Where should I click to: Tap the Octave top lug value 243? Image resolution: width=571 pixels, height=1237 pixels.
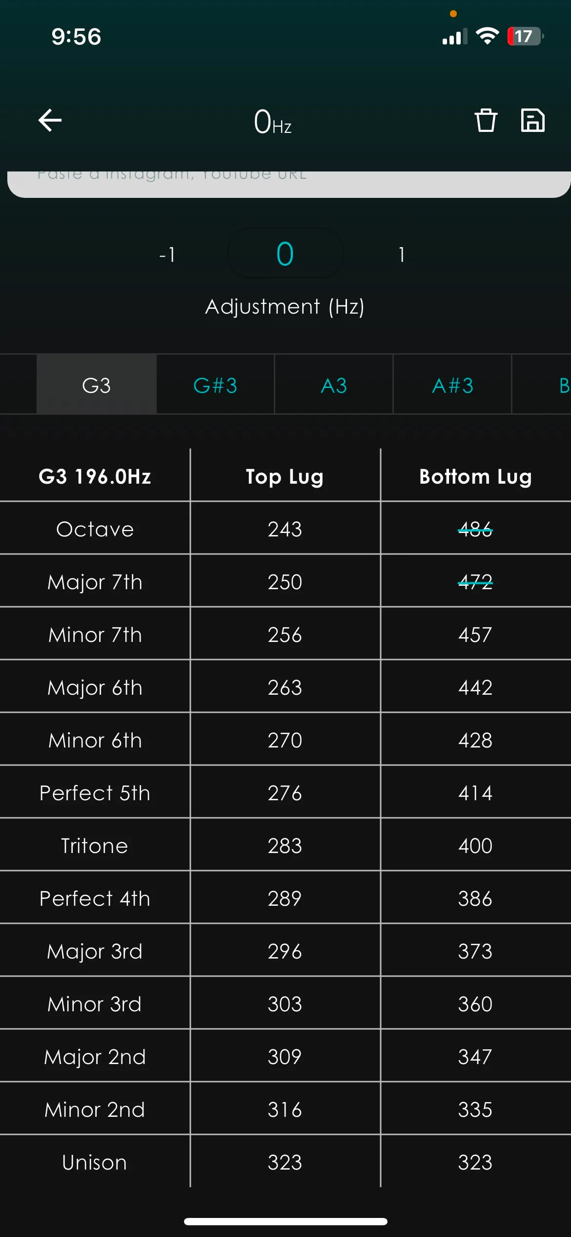point(285,529)
